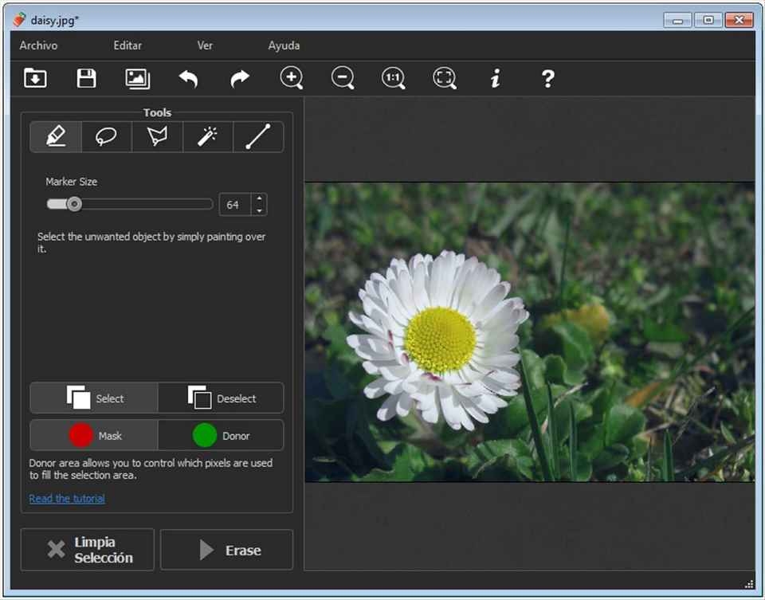Open the Archivo menu

pyautogui.click(x=38, y=45)
